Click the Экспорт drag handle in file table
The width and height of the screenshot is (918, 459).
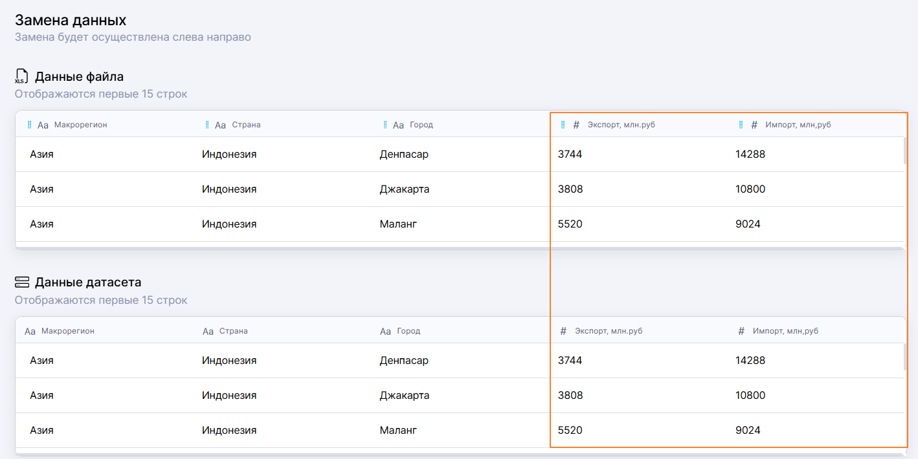(x=563, y=125)
